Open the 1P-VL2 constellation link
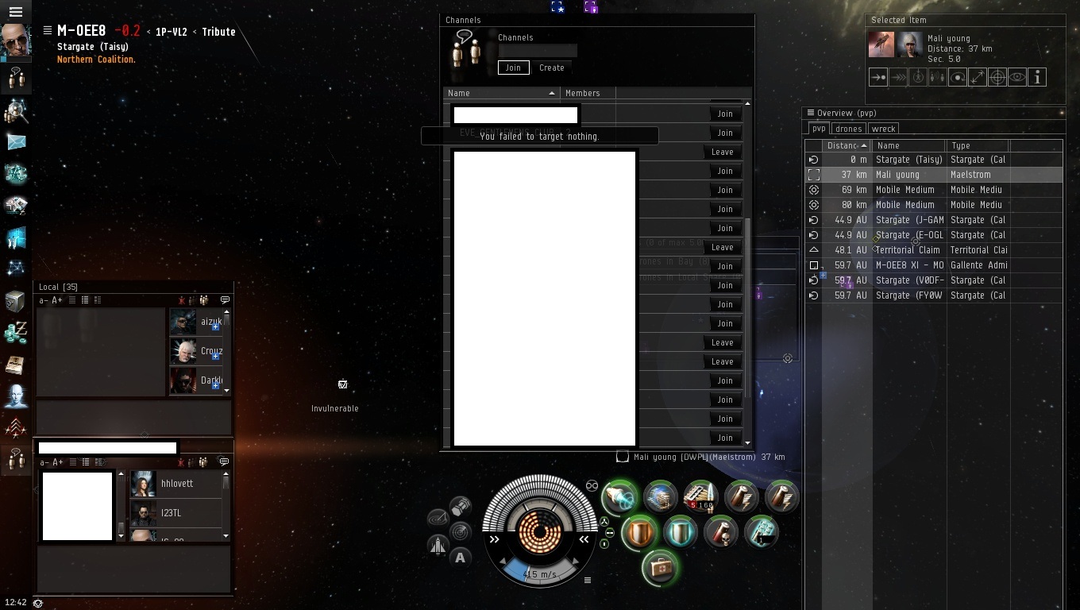 172,32
